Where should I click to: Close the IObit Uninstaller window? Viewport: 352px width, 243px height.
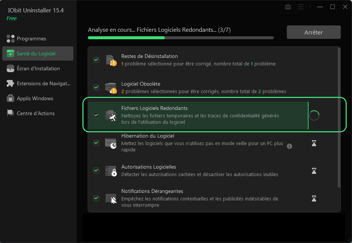pos(345,7)
